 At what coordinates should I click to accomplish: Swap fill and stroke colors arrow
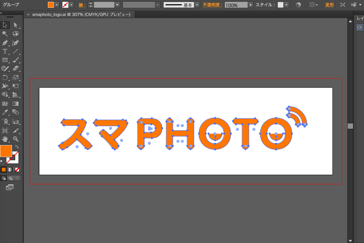17,147
